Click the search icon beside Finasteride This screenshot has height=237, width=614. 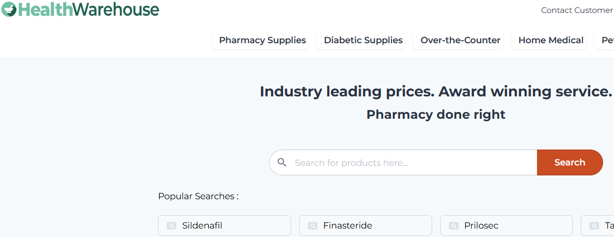(312, 226)
